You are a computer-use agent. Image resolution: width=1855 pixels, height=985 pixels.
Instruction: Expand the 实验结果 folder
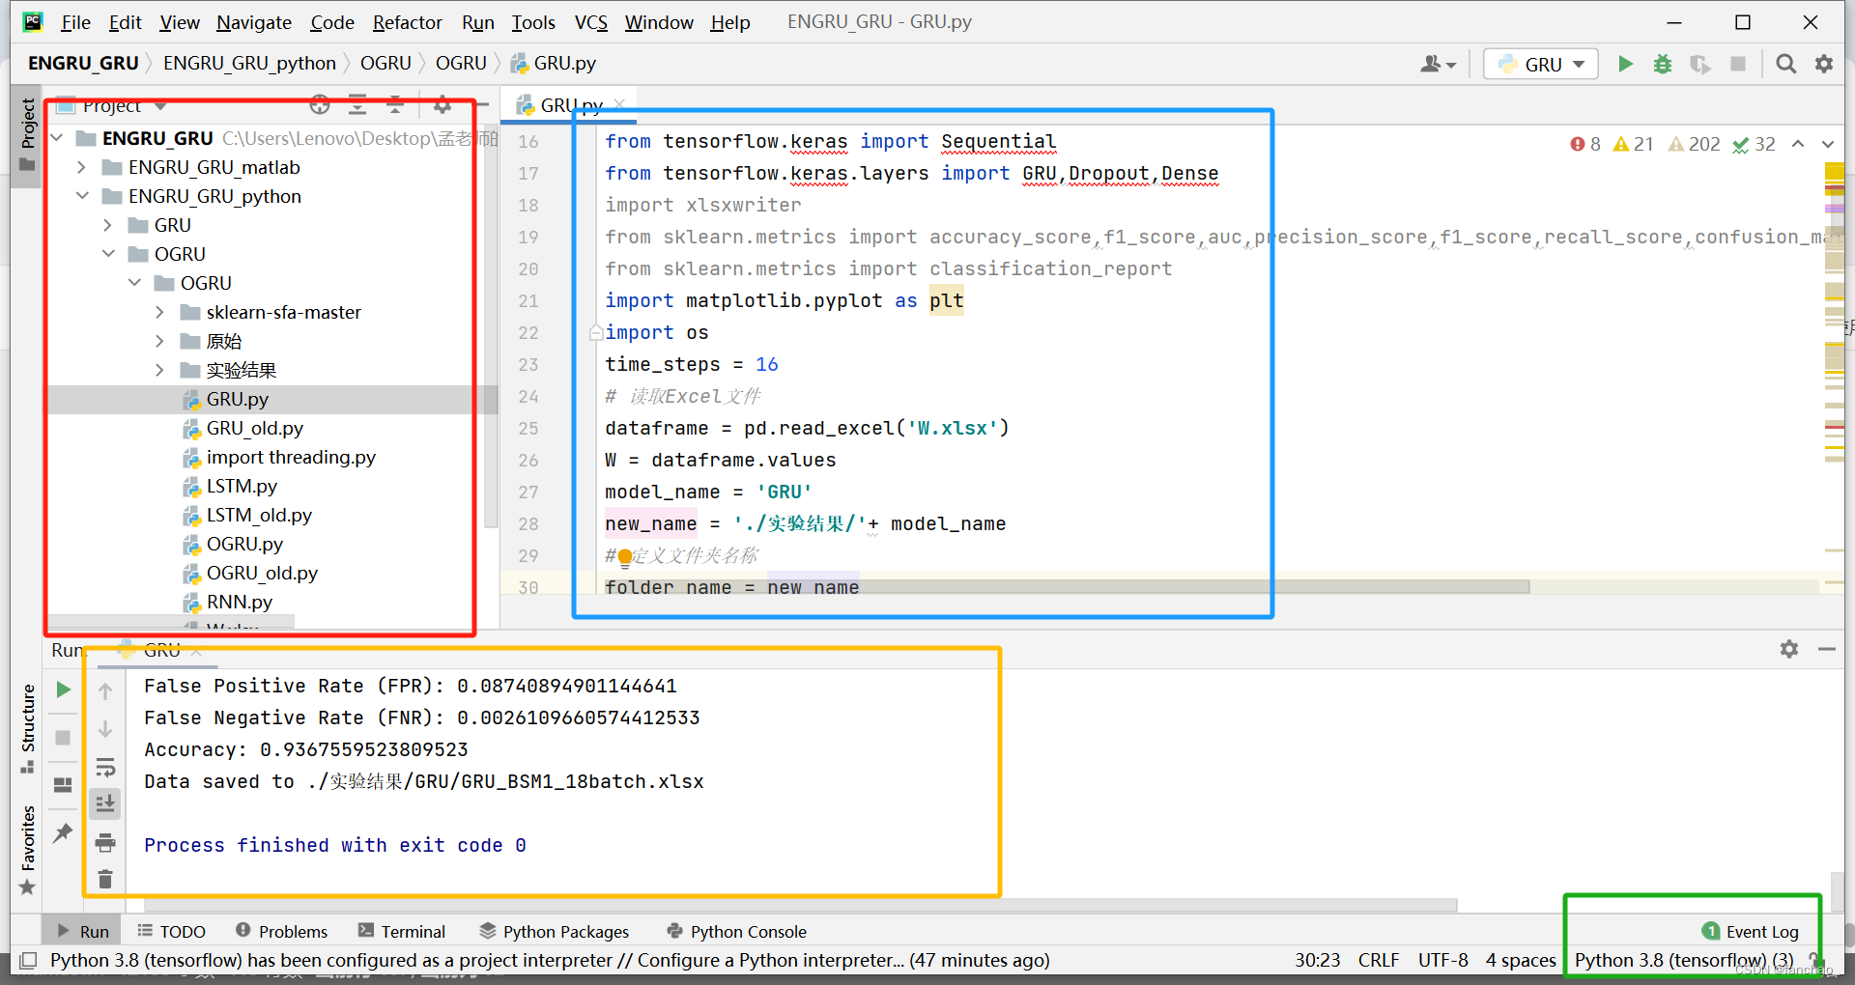coord(159,370)
